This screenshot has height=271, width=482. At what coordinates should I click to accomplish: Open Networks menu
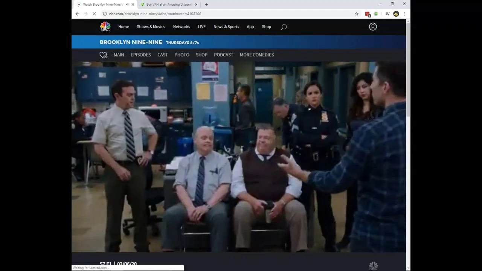coord(182,27)
